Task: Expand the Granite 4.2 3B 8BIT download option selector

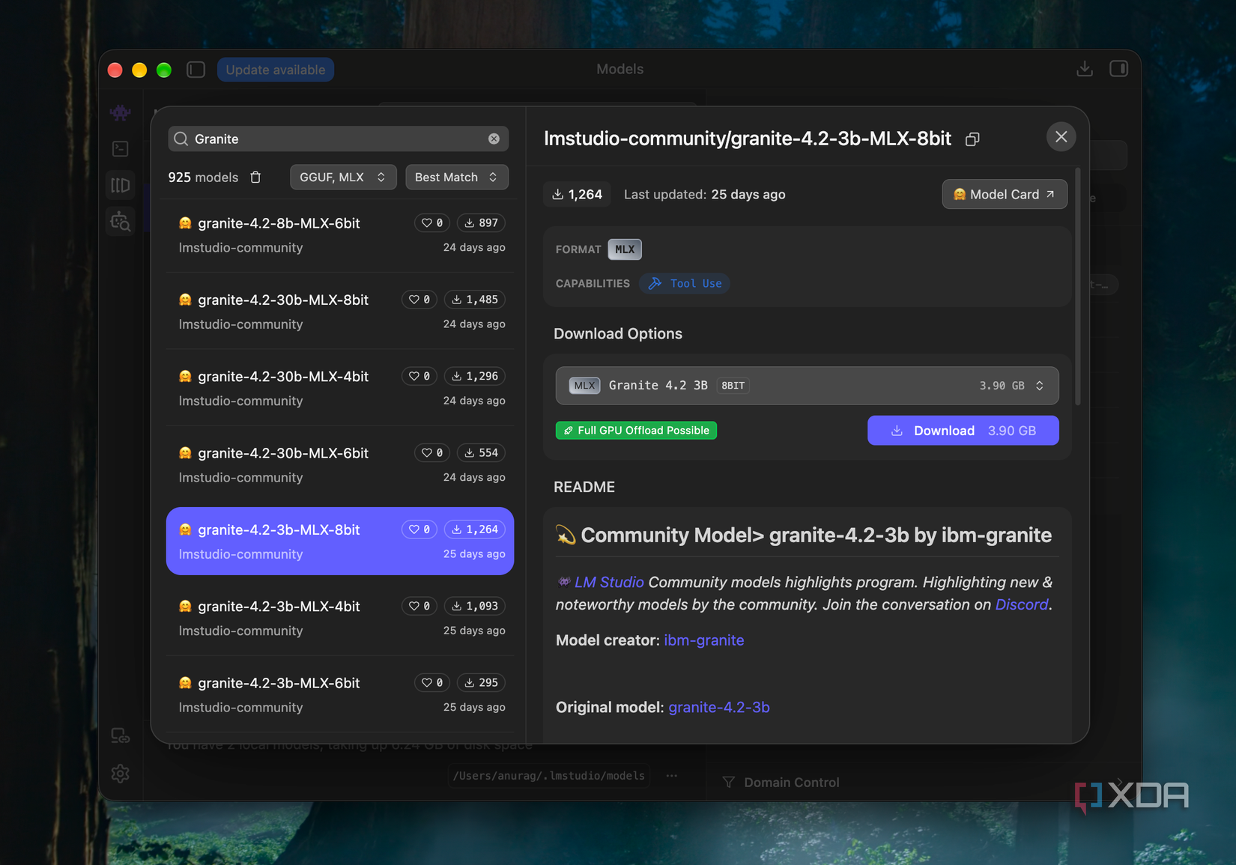Action: point(807,386)
